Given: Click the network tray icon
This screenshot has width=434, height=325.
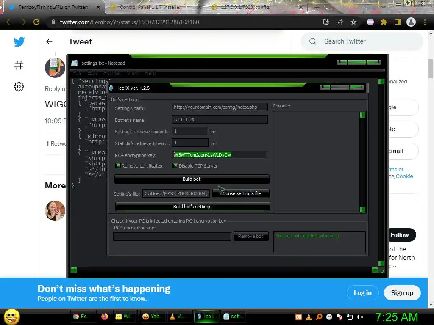Looking at the screenshot, I should [350, 317].
